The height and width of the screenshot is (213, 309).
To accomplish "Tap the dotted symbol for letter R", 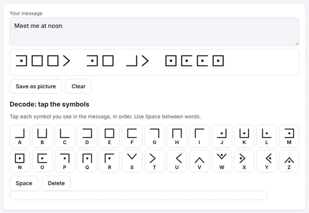I will tap(109, 161).
